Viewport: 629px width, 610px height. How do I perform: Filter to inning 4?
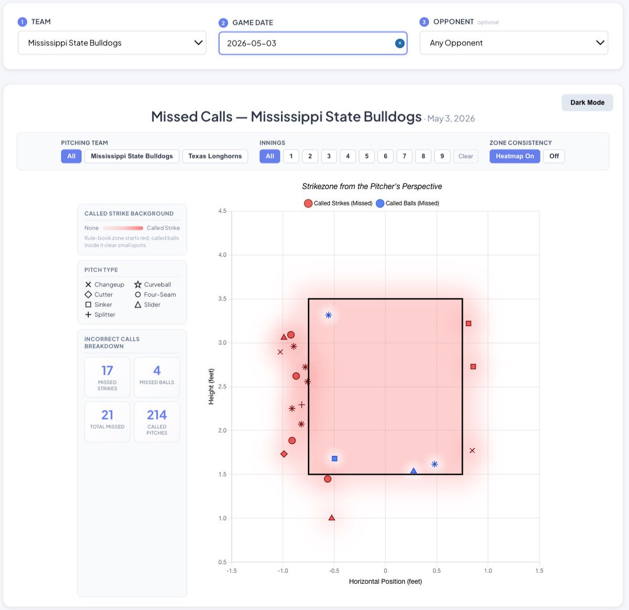point(348,156)
